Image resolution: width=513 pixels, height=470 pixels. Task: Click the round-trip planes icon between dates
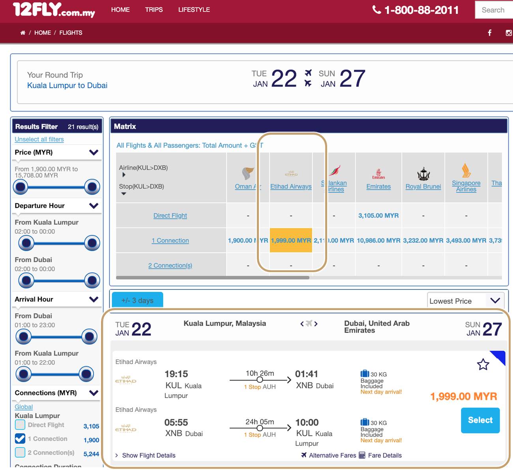click(x=308, y=78)
